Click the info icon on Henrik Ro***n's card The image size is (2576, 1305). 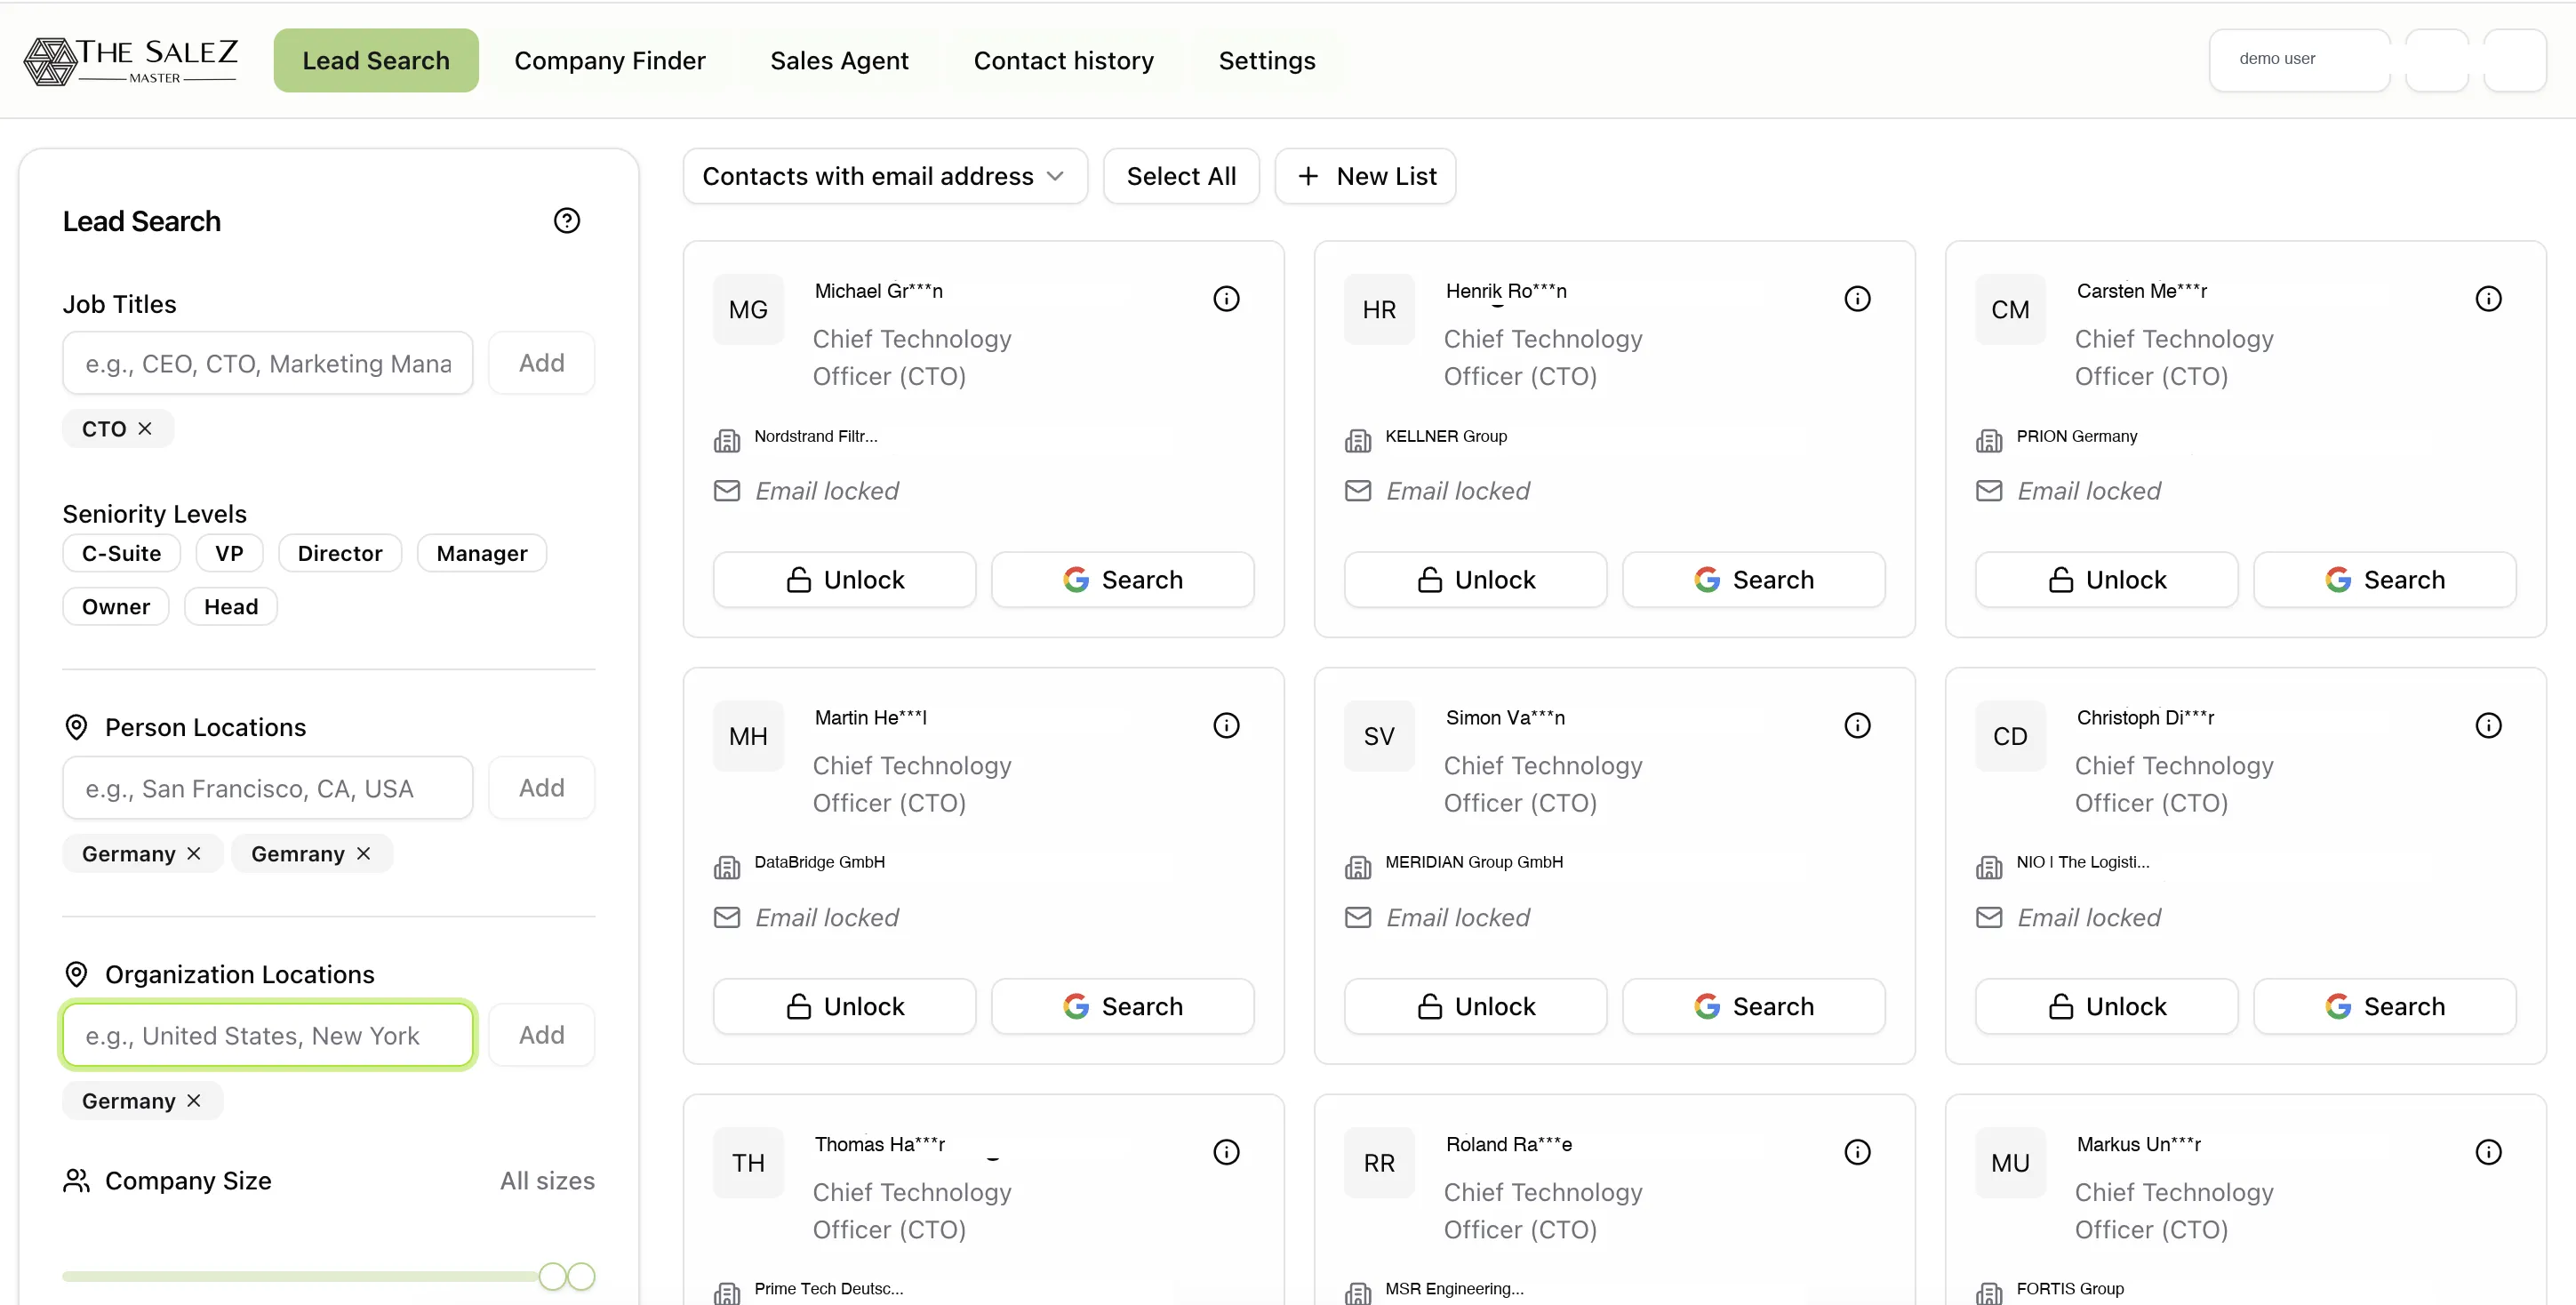pos(1857,298)
